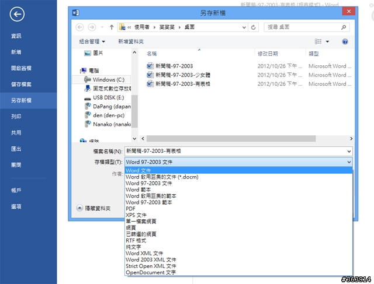
Task: Choose Word XML 文件 format
Action: (x=238, y=253)
